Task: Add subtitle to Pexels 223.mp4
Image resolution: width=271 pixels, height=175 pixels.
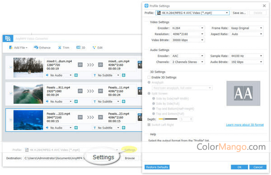Action: click(x=123, y=128)
